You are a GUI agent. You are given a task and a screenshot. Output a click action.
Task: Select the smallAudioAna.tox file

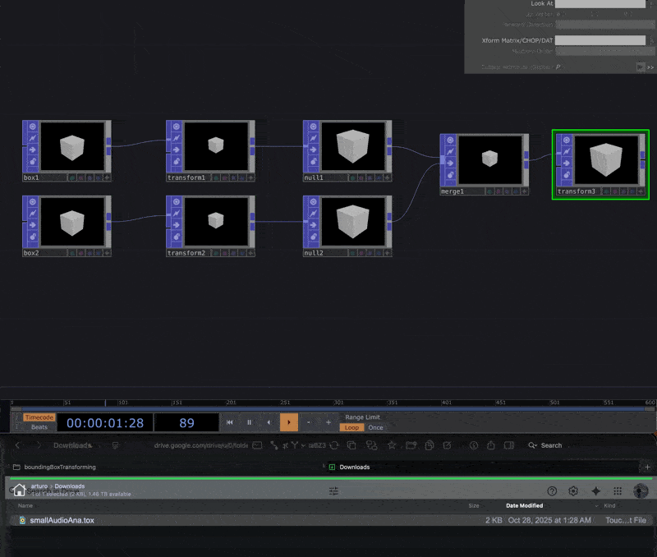pos(62,520)
